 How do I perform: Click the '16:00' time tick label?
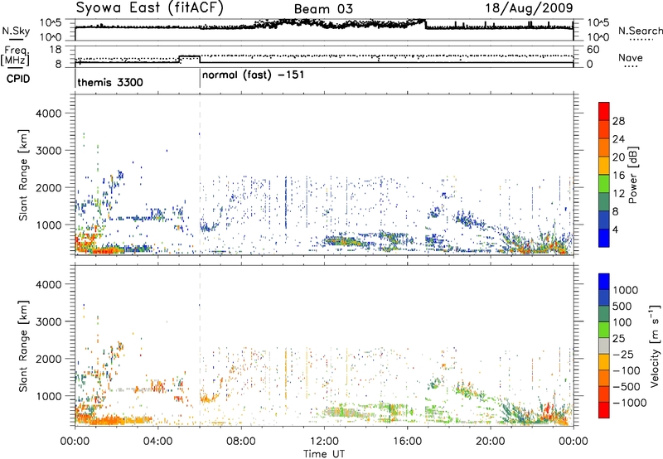[x=407, y=442]
